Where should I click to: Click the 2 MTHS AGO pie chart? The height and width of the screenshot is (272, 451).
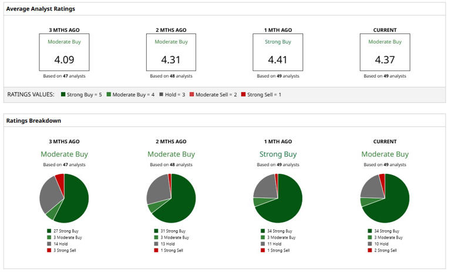coord(171,199)
